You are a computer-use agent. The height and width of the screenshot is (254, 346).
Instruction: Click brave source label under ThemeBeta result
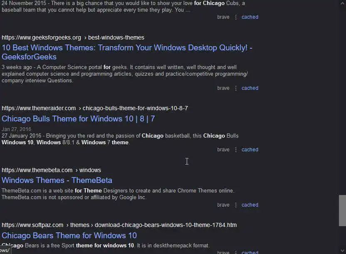point(223,205)
